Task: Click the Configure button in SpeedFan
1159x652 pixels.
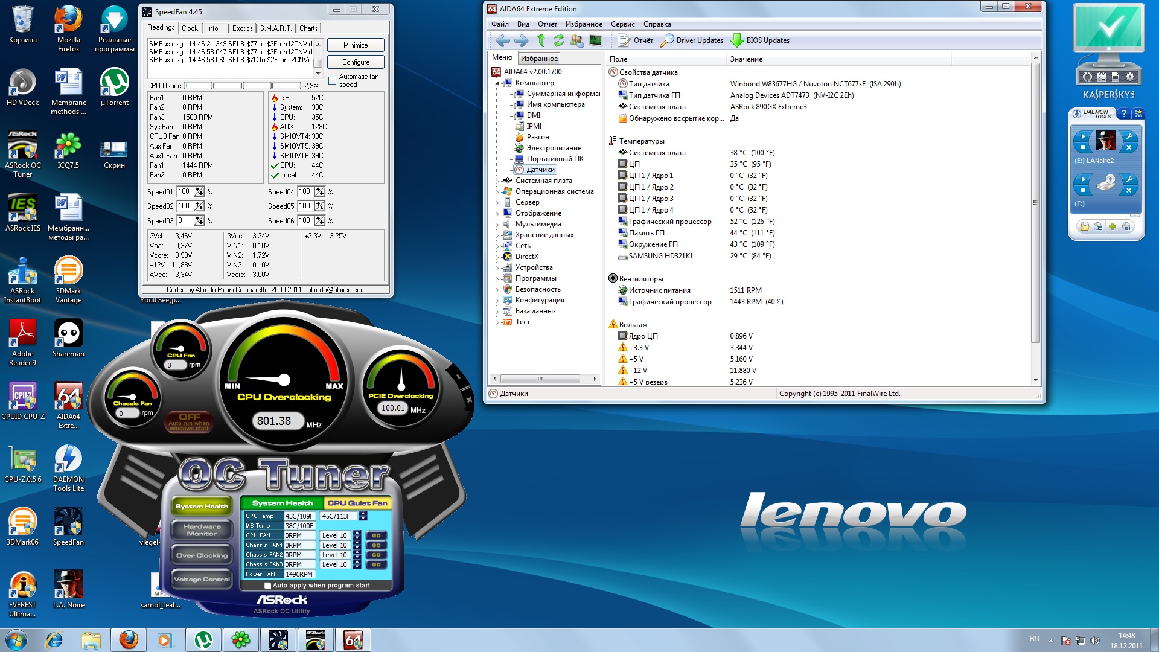Action: pos(356,62)
